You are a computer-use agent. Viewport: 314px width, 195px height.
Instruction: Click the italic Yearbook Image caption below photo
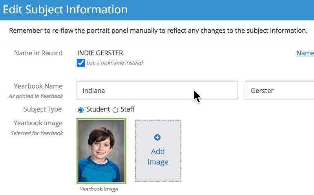99,189
